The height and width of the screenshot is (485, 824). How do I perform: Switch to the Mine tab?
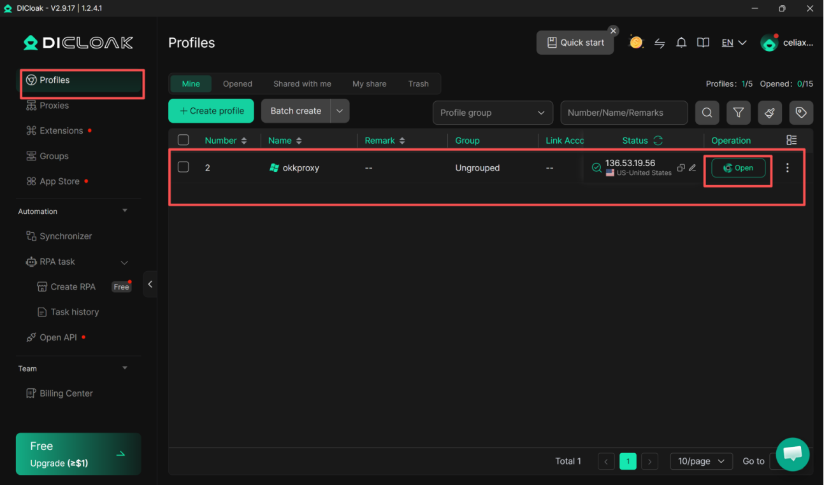click(191, 83)
